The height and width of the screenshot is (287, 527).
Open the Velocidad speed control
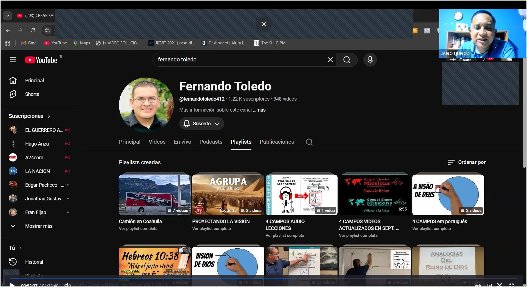pyautogui.click(x=483, y=285)
